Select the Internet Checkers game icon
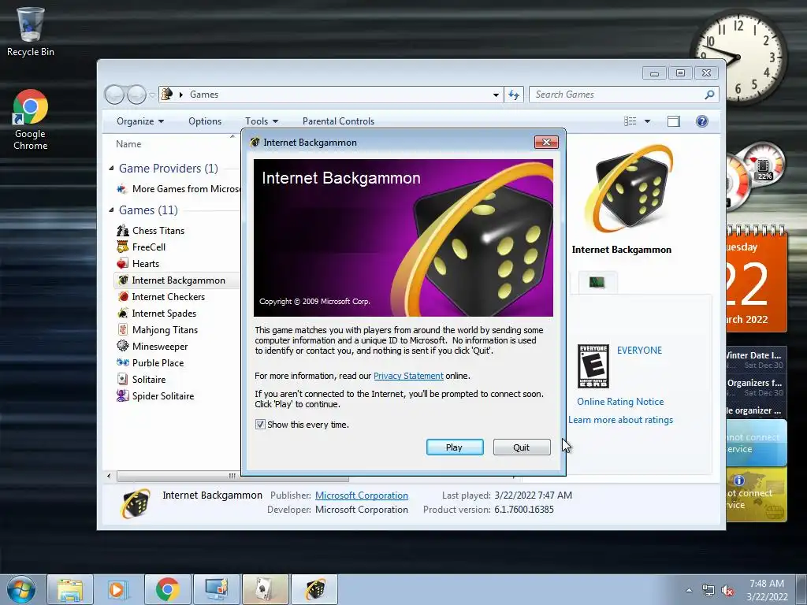Viewport: 807px width, 605px height. [x=123, y=296]
